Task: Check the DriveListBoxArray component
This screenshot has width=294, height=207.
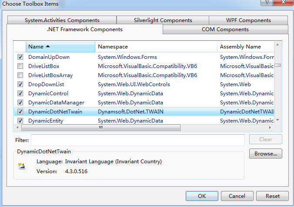Action: 20,75
